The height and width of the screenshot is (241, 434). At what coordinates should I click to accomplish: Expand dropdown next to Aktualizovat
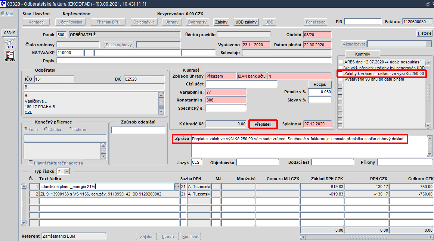pyautogui.click(x=429, y=44)
